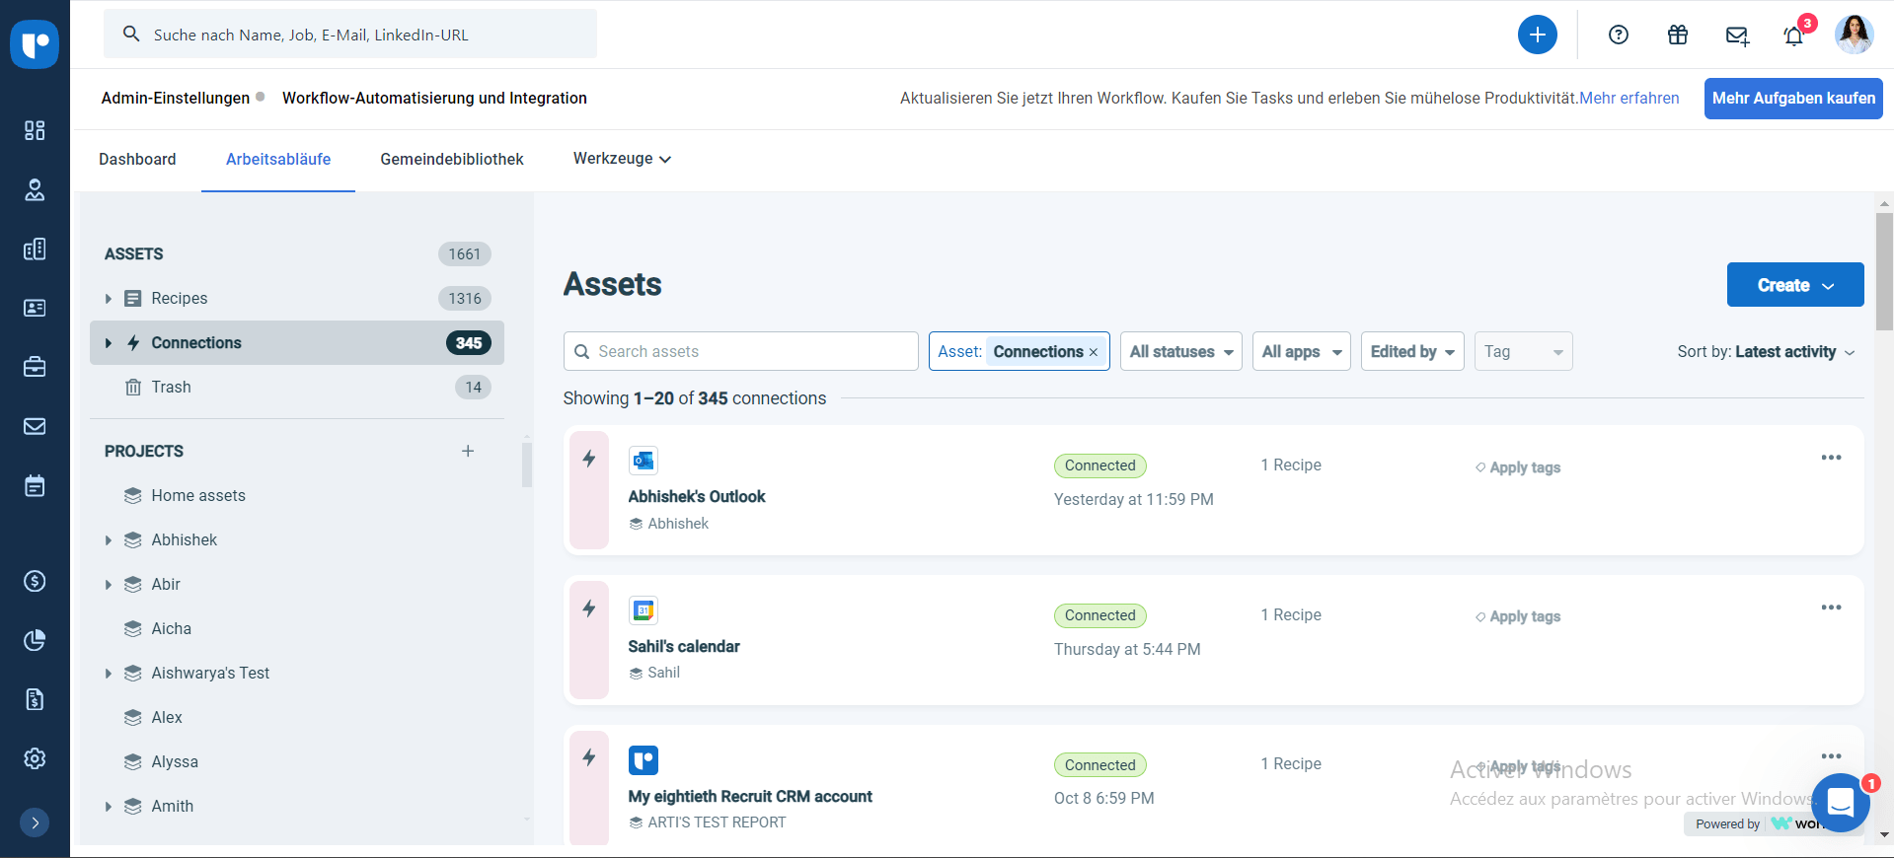Open the candidates person icon in sidebar
Viewport: 1894px width, 858px height.
point(35,189)
